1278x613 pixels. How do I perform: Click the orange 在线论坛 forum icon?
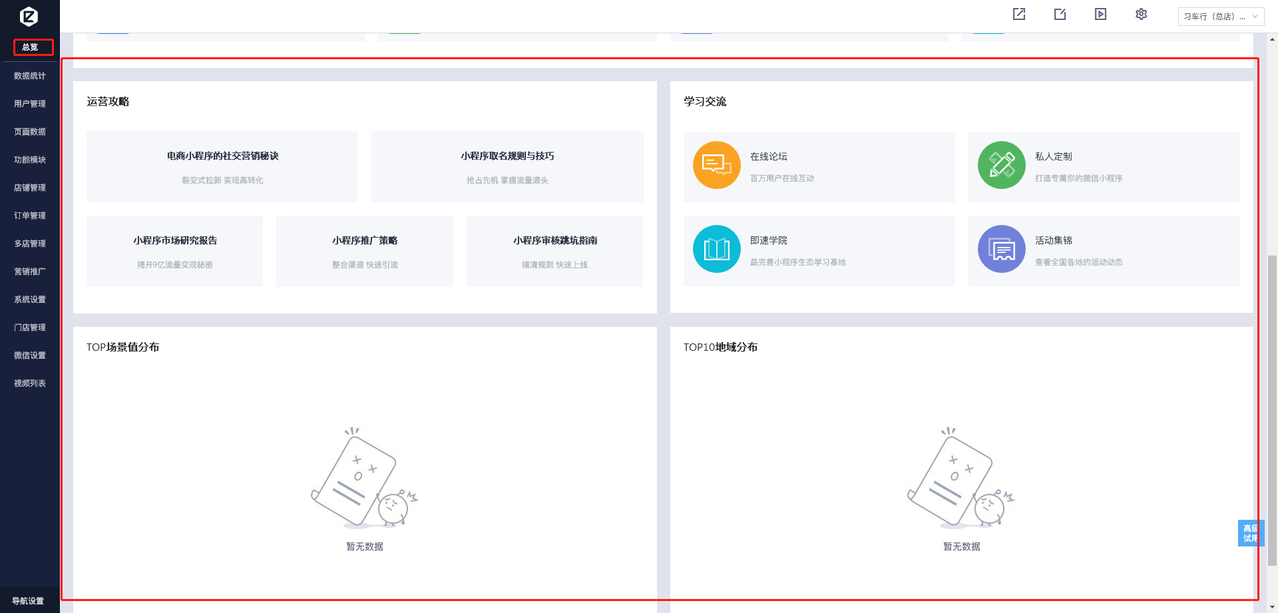(x=716, y=165)
